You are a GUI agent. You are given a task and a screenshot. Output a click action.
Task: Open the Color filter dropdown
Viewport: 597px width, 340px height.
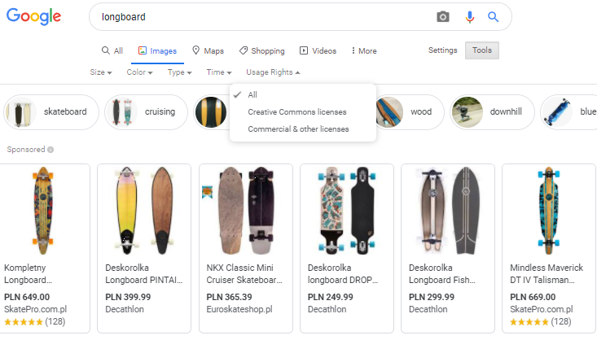(140, 72)
